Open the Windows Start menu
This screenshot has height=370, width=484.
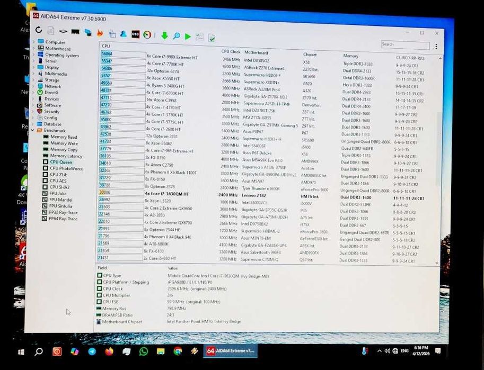tap(21, 351)
